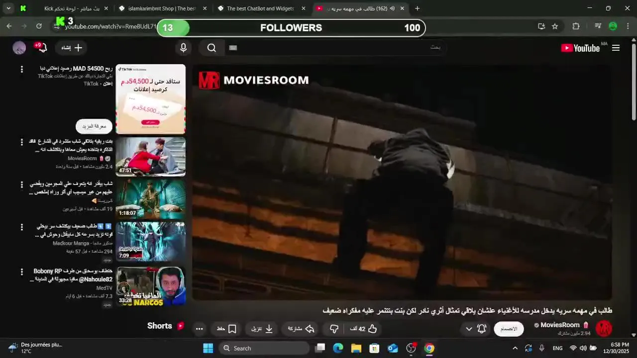This screenshot has width=637, height=358.
Task: Open more actions three-dot button under video
Action: 200,329
